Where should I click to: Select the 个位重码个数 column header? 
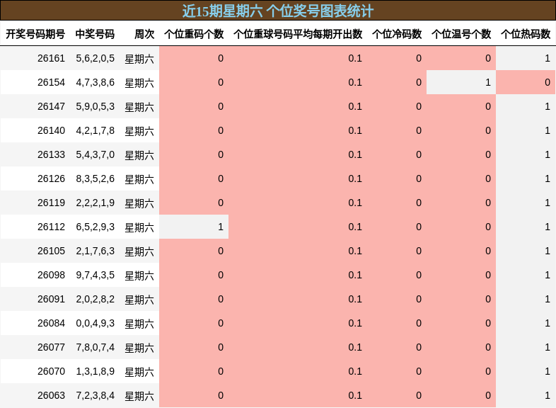pyautogui.click(x=194, y=34)
